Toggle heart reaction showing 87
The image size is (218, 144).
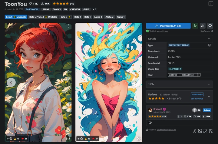[95, 139]
